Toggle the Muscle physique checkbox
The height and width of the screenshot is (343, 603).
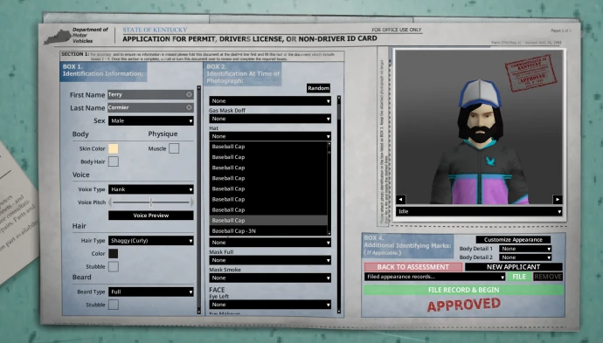tap(174, 148)
